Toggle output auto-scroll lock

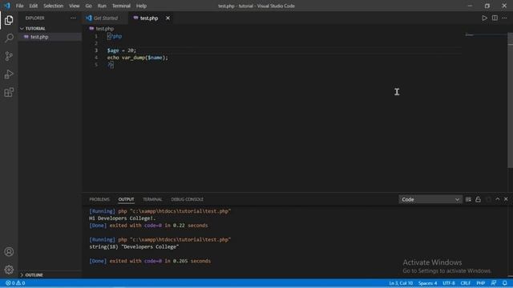tap(478, 199)
